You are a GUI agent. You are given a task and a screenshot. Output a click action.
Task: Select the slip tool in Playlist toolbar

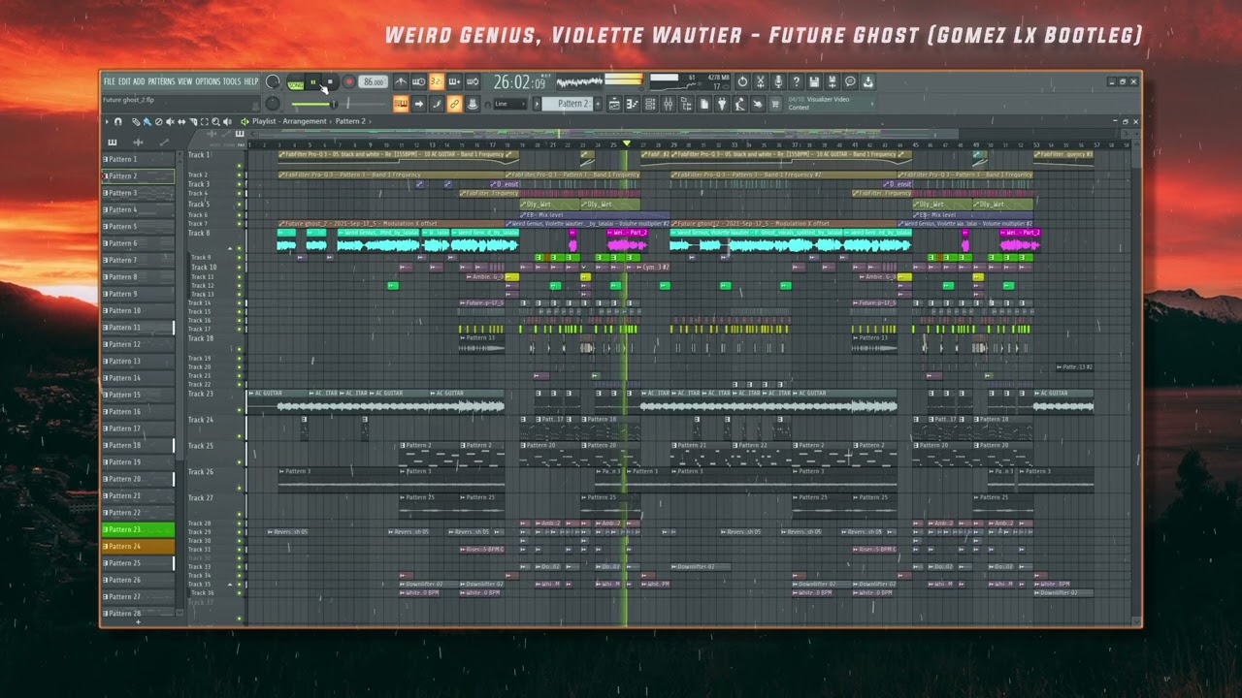(x=181, y=122)
